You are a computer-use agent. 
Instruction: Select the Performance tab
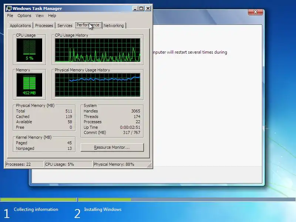[x=88, y=25]
